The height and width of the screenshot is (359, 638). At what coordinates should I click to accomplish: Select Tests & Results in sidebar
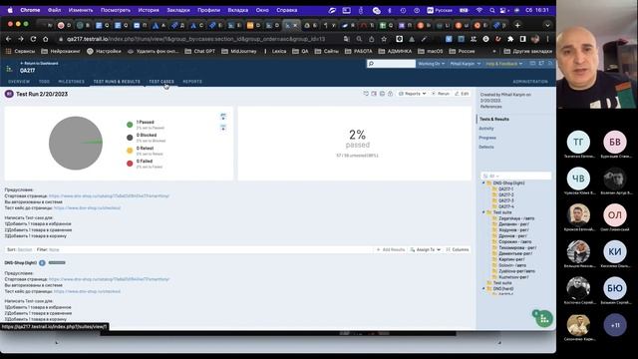coord(494,120)
